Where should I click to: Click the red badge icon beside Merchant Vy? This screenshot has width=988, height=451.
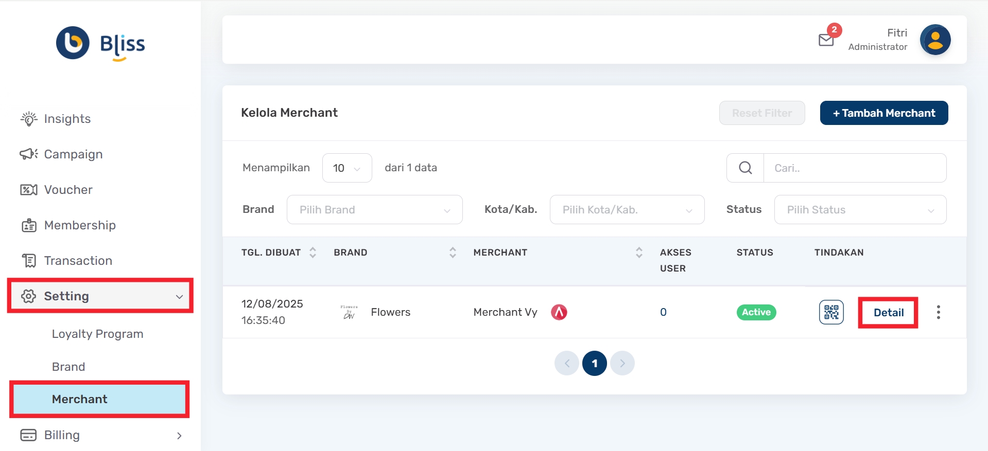click(x=559, y=312)
